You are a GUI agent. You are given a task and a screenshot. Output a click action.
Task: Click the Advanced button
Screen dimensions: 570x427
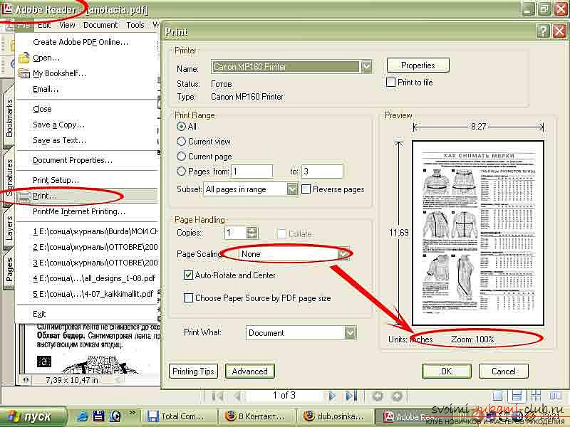click(x=250, y=371)
